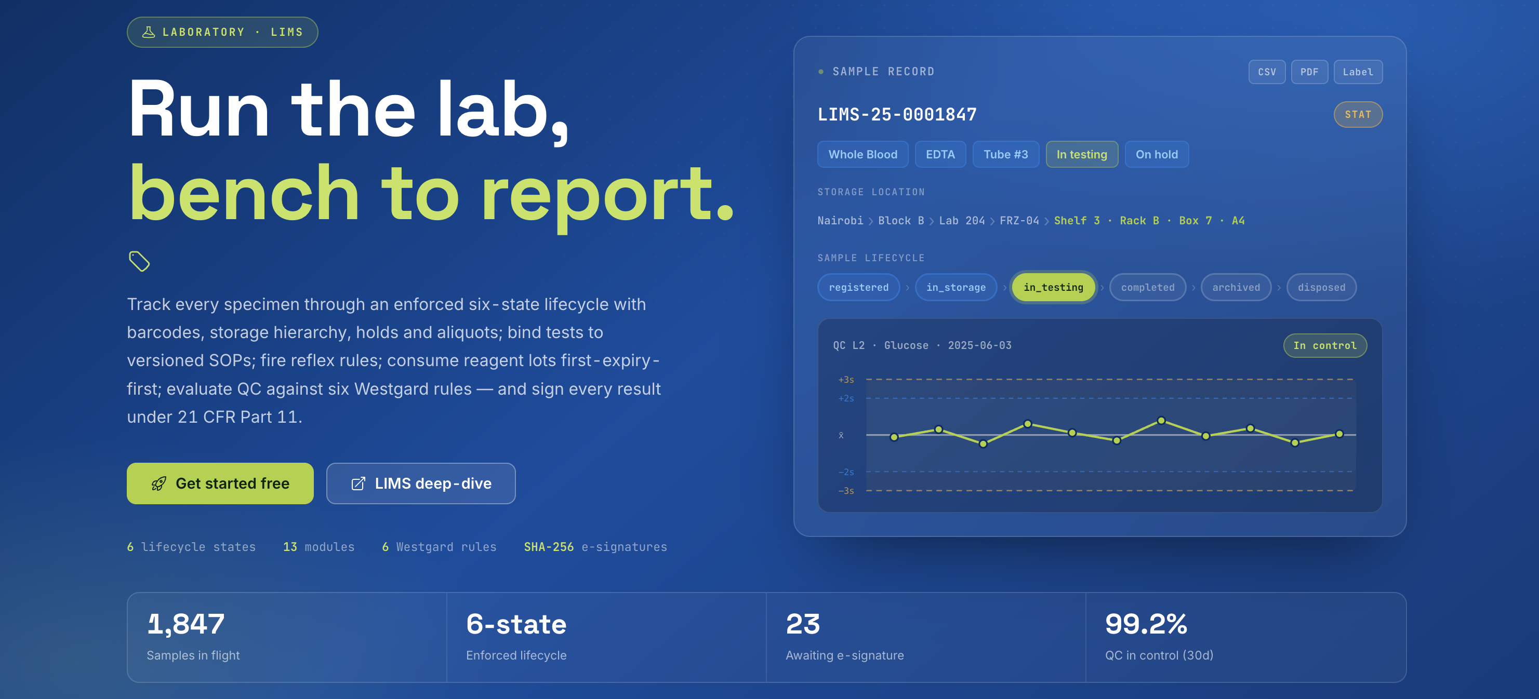Click Shelf 3 in the storage path
Viewport: 1539px width, 699px height.
1077,221
